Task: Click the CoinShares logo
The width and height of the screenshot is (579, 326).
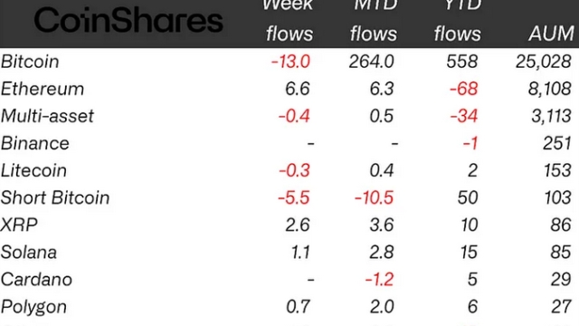Action: coord(128,20)
